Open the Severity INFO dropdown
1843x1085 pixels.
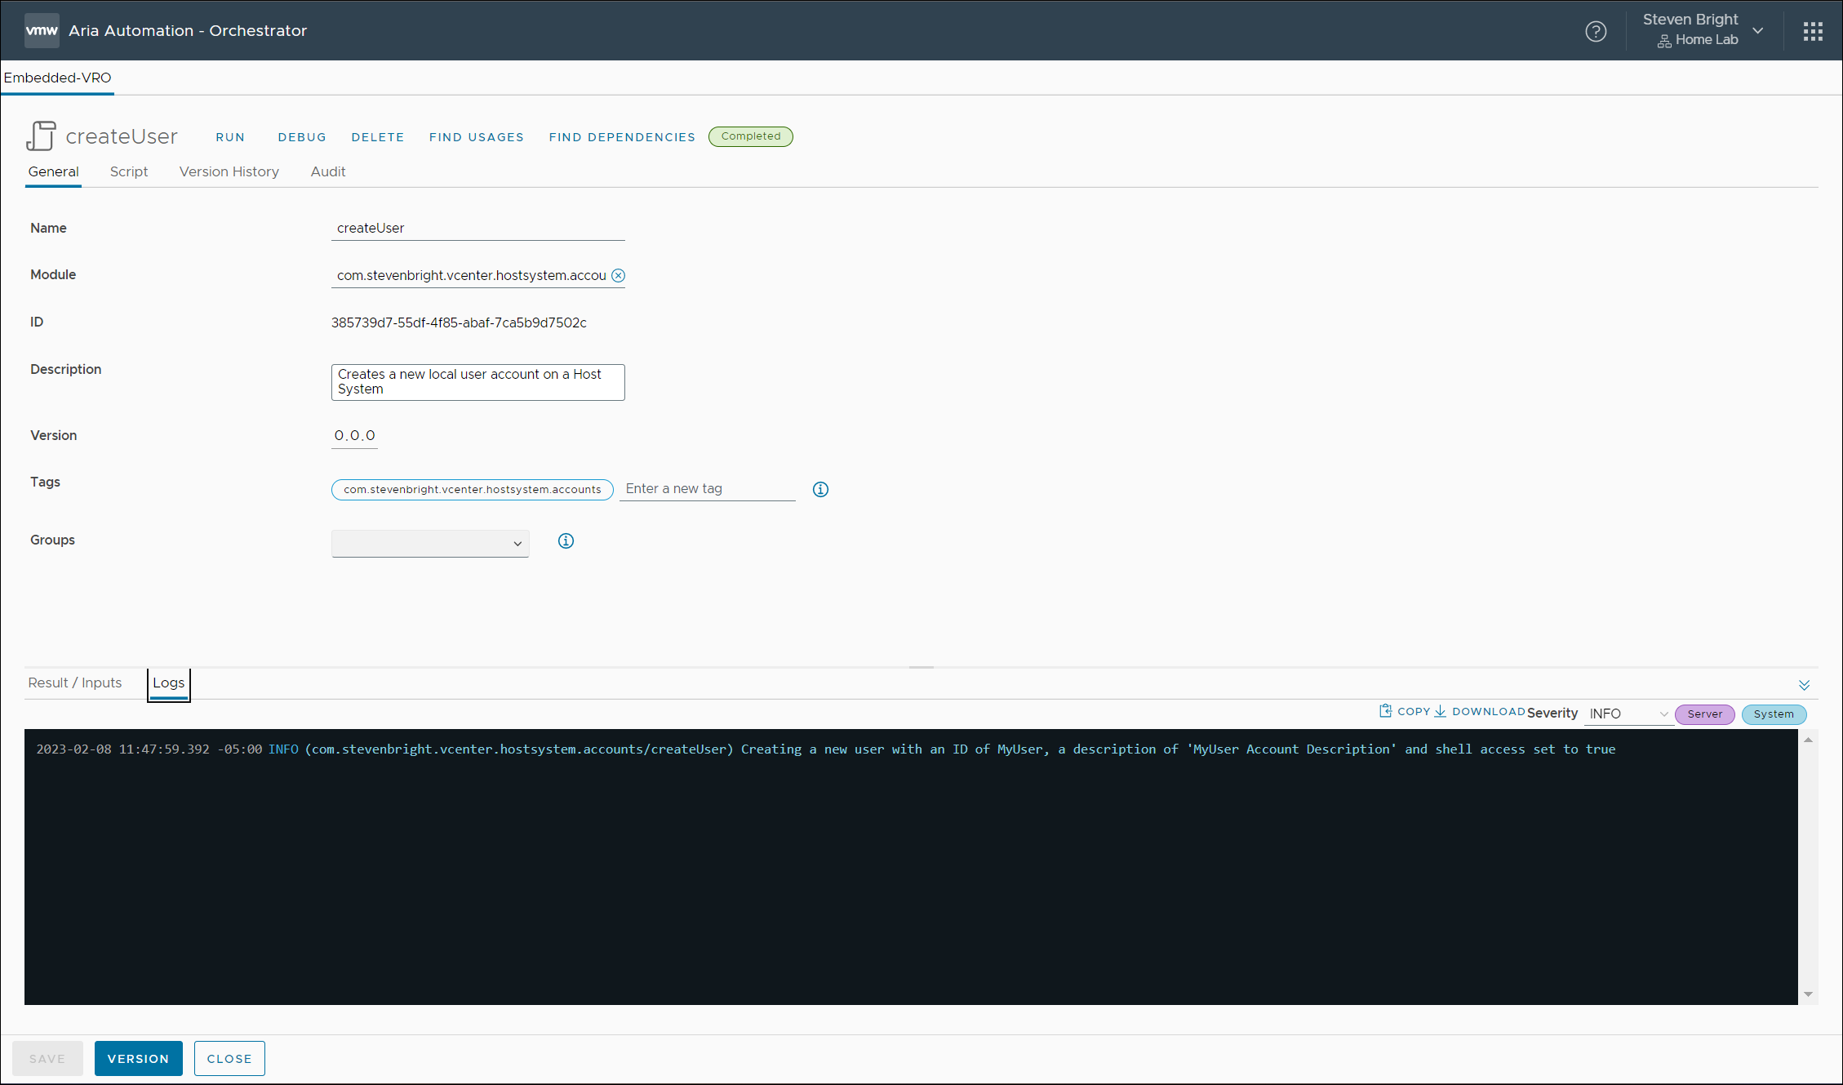click(x=1628, y=714)
